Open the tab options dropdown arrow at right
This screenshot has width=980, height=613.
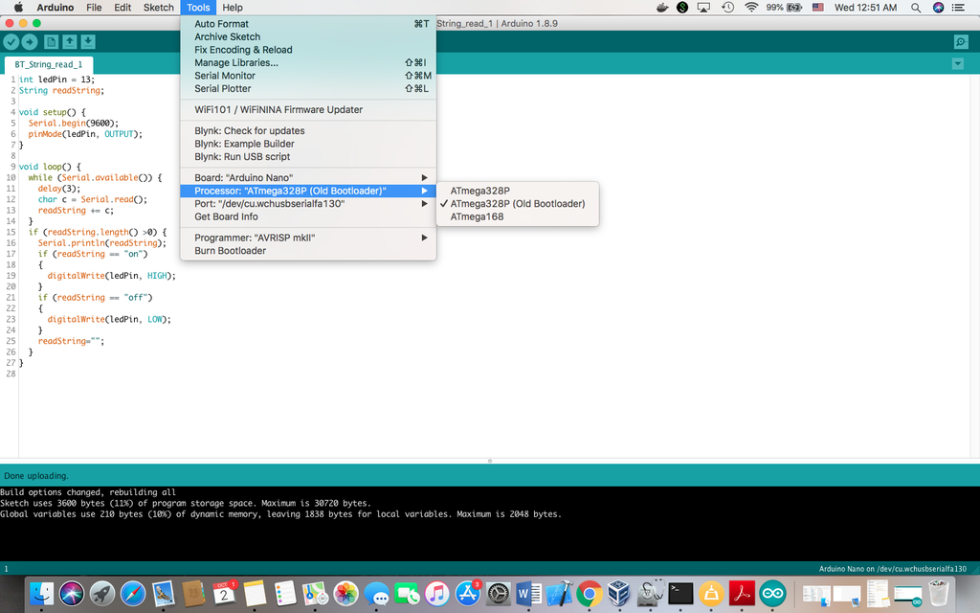click(957, 64)
